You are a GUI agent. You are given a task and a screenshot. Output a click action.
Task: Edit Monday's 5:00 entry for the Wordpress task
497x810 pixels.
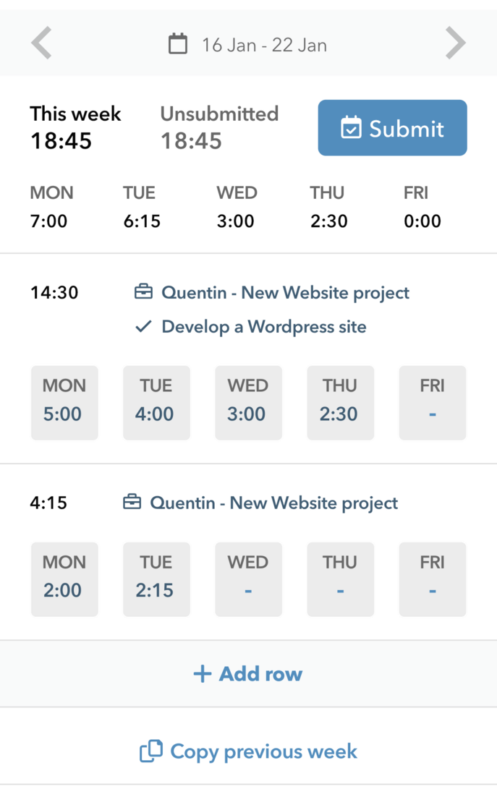point(64,403)
